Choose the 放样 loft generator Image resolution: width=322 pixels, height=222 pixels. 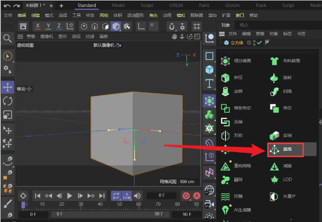pos(232,91)
